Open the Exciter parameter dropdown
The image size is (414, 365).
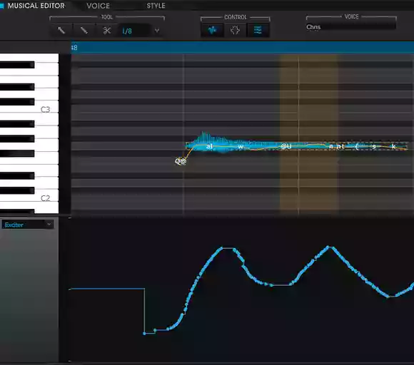click(x=27, y=225)
